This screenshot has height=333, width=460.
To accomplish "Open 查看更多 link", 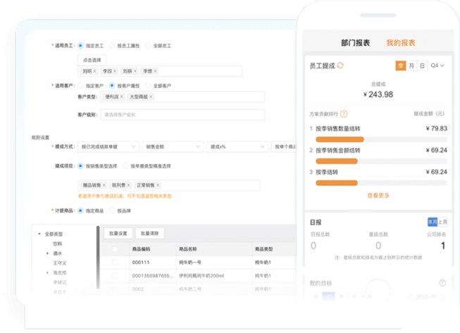I will coord(378,195).
